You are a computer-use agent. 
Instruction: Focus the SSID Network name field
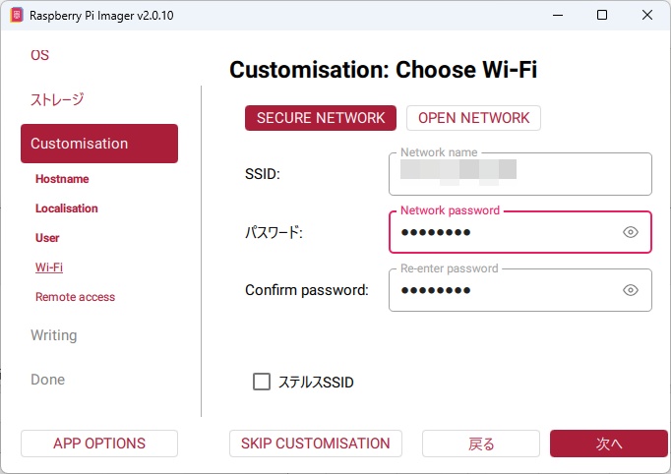pyautogui.click(x=520, y=174)
